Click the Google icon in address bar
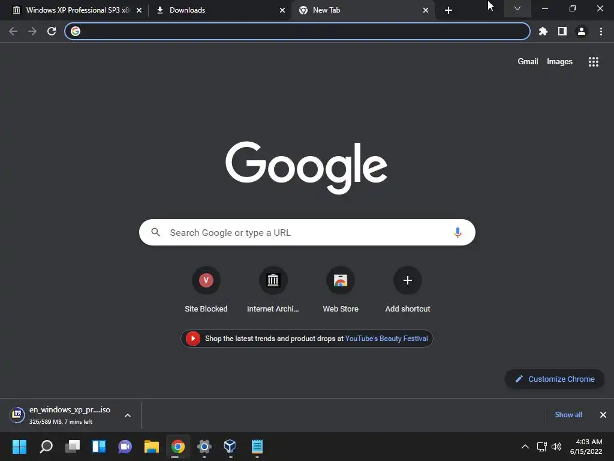Screen dimensions: 614x461 click(76, 31)
